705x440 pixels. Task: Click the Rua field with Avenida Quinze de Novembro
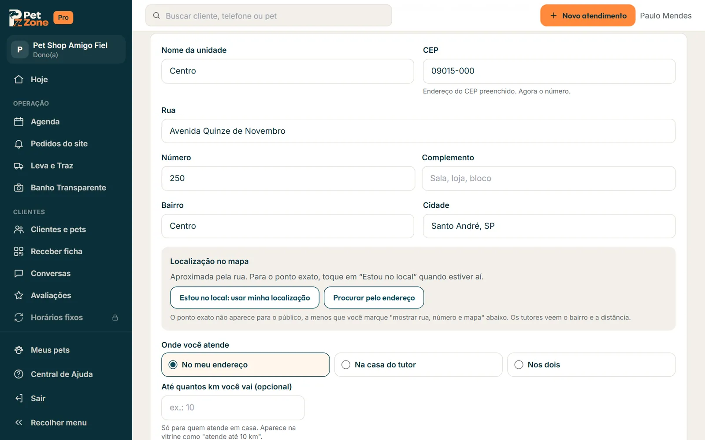click(x=419, y=131)
